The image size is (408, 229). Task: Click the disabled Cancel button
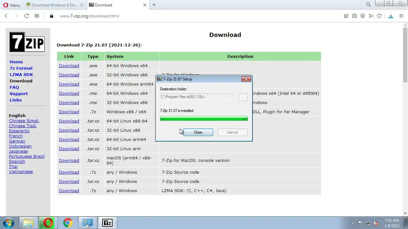tap(232, 132)
